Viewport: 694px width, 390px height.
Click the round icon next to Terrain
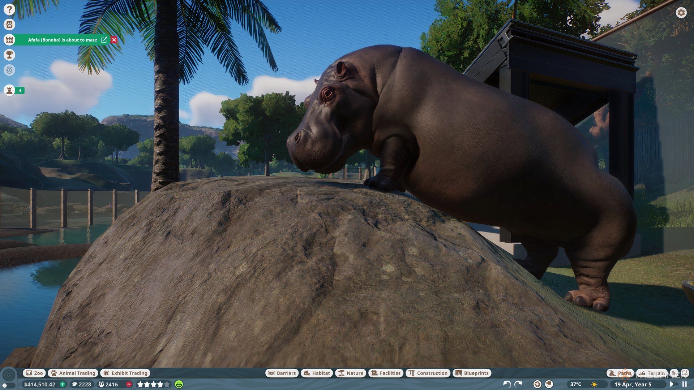674,373
